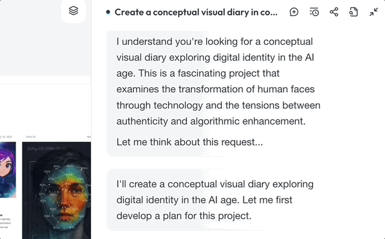The height and width of the screenshot is (239, 385).
Task: Open the task history list-clock icon
Action: 314,12
